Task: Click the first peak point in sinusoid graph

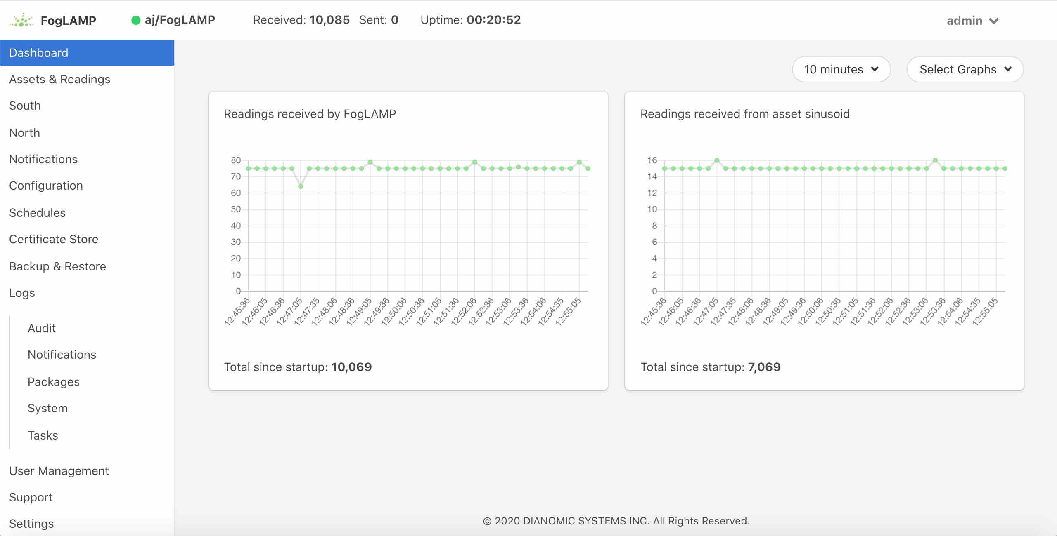Action: (x=717, y=160)
